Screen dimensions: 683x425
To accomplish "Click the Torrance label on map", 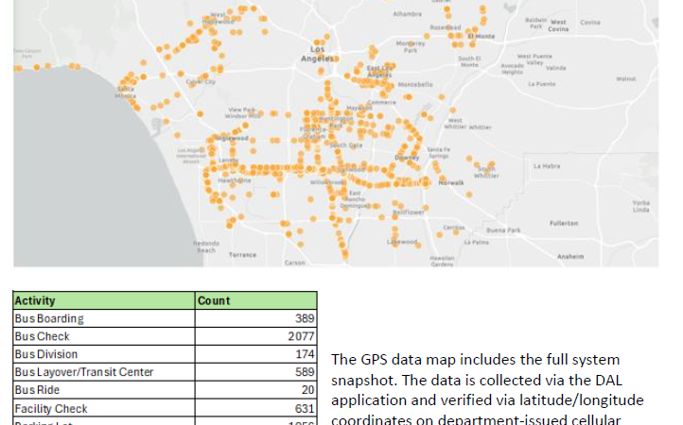I will [x=242, y=255].
